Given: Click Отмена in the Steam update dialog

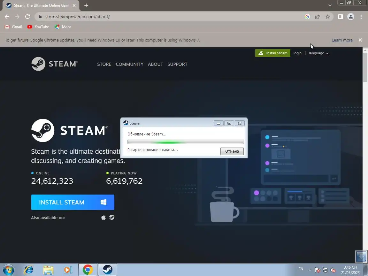Looking at the screenshot, I should pos(232,151).
